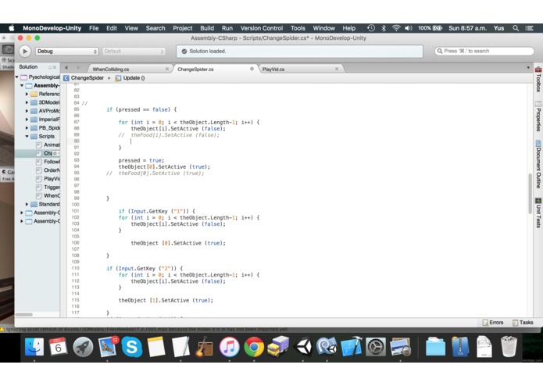Open the Project menu

click(x=183, y=28)
